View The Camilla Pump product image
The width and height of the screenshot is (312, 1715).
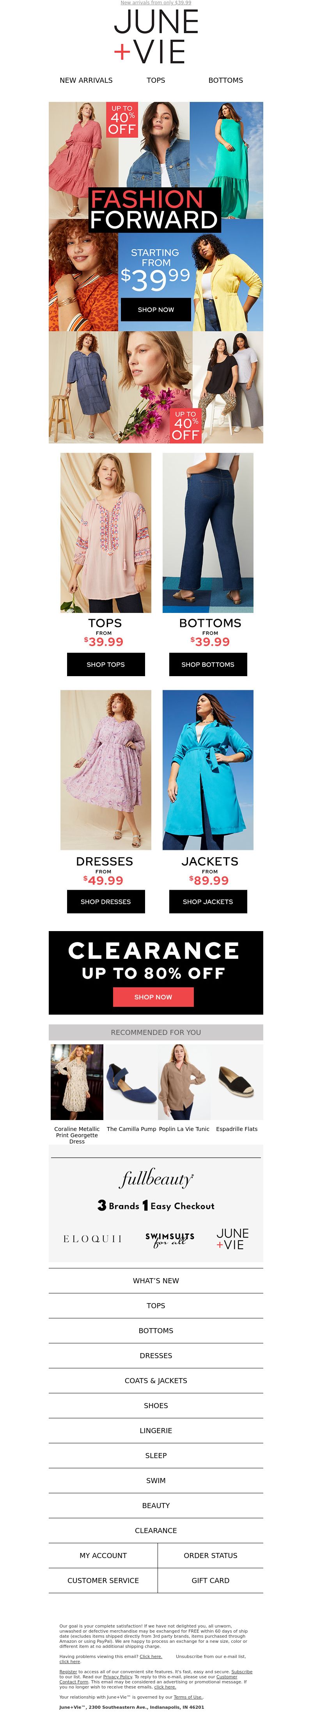coord(131,1082)
